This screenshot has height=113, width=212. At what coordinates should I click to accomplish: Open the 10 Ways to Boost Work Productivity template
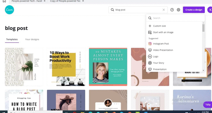tap(66, 67)
